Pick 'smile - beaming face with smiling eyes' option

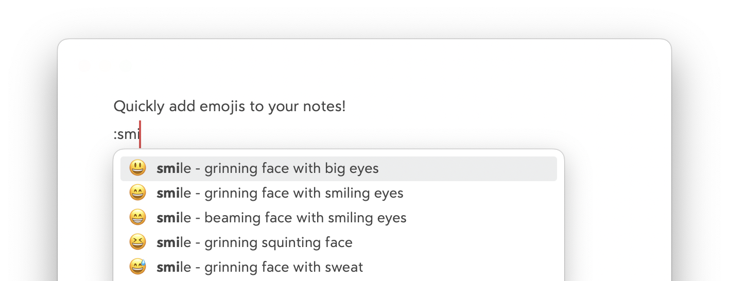(281, 218)
